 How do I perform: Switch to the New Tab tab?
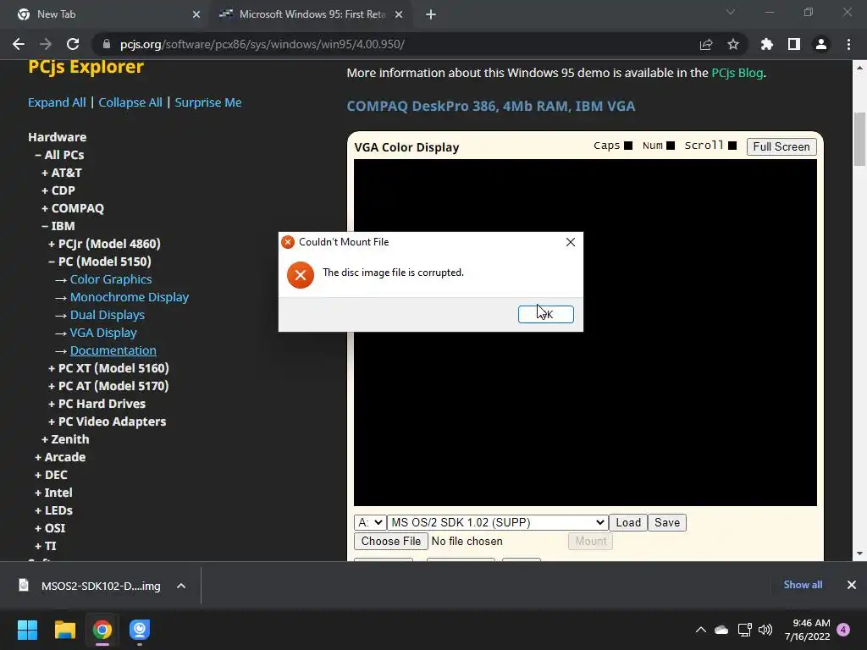[x=105, y=14]
